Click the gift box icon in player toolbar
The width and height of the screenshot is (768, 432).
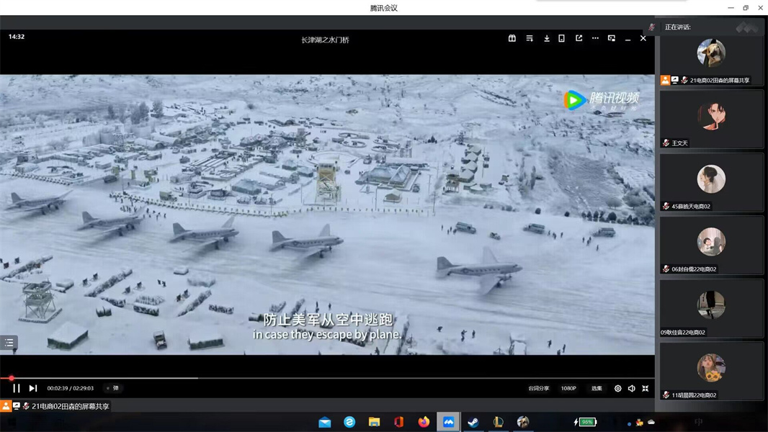coord(512,38)
